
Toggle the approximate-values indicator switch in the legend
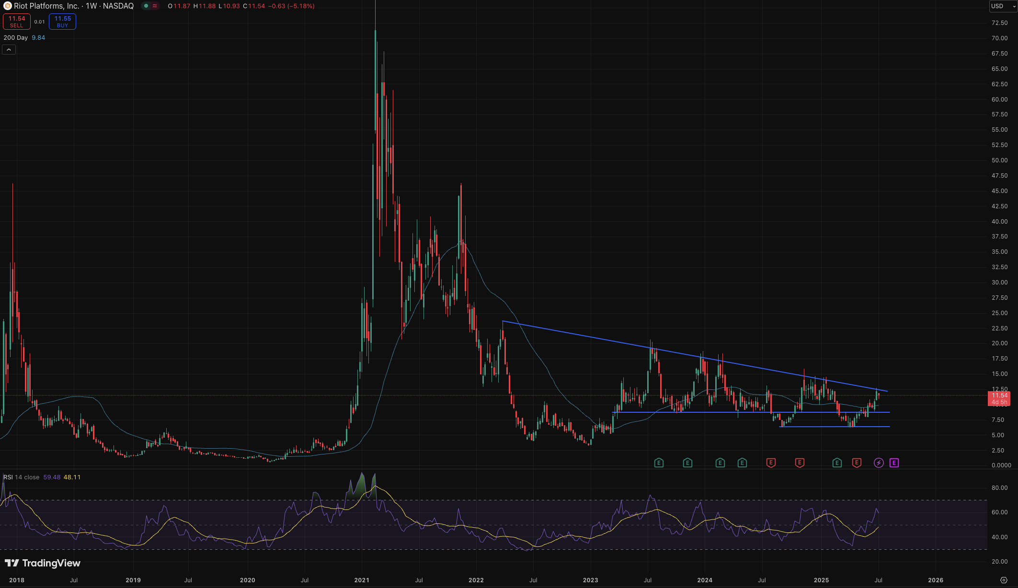(x=155, y=6)
